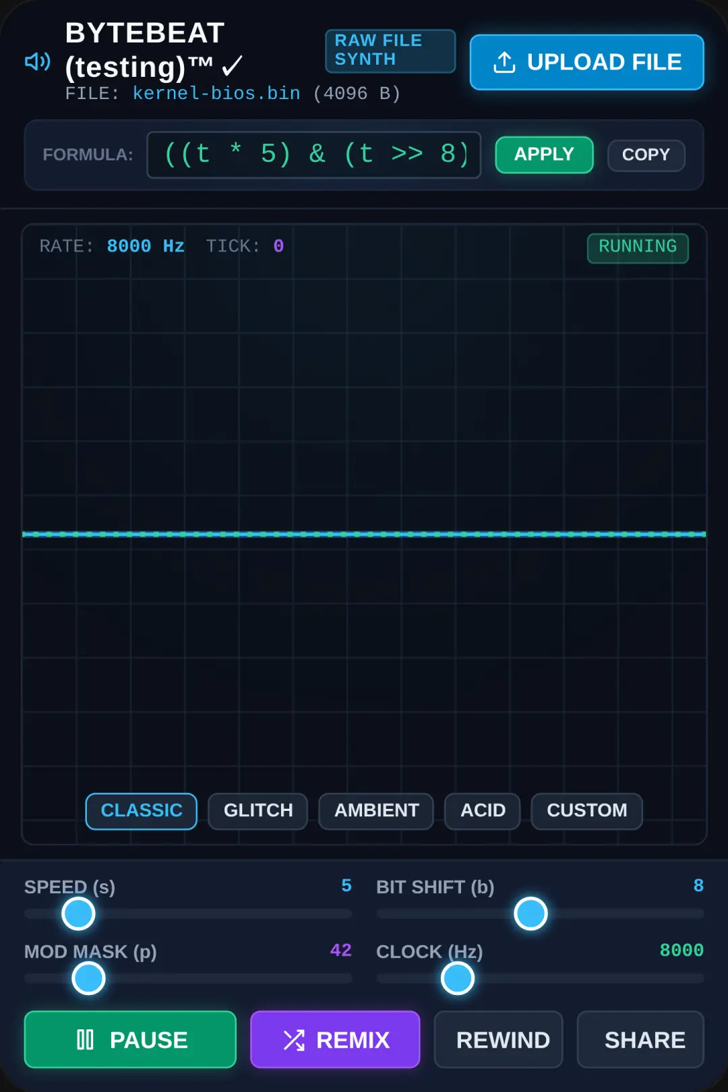The width and height of the screenshot is (728, 1092).
Task: Click the BIT SHIFT (b) slider handle
Action: tap(530, 913)
